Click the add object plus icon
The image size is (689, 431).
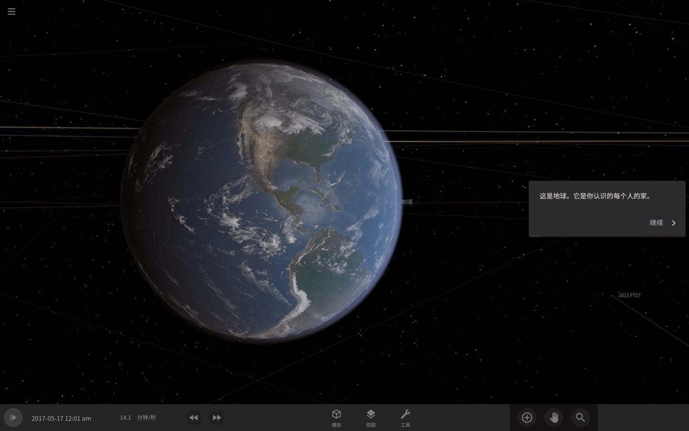coord(527,418)
